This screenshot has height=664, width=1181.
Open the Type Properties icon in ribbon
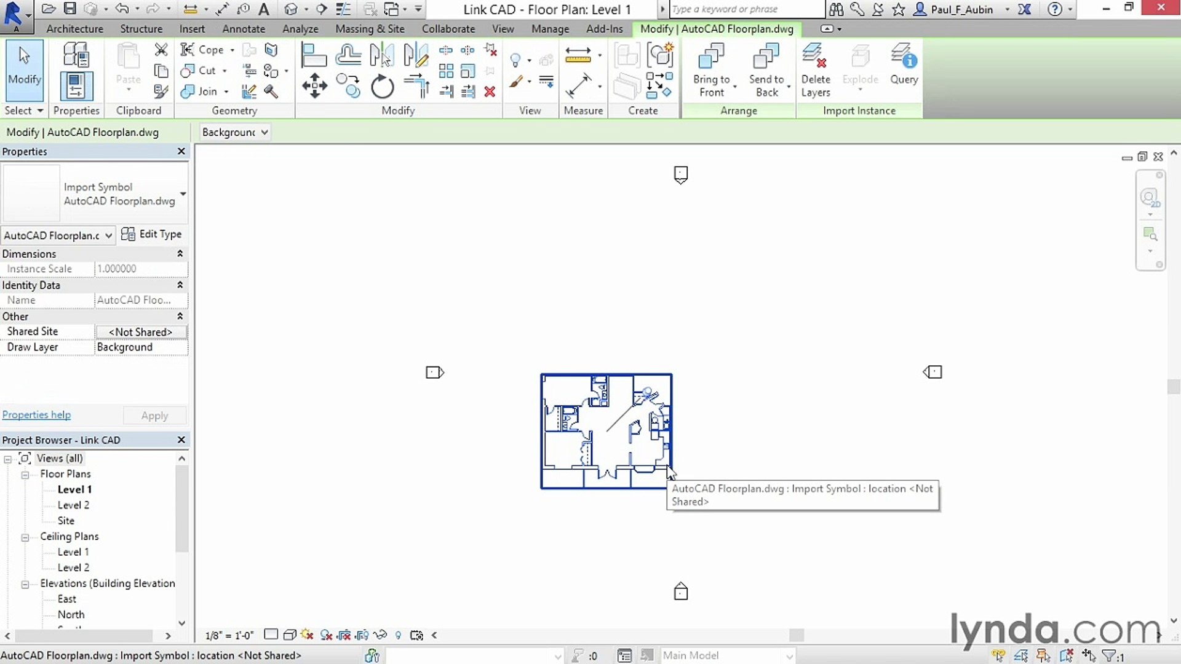[x=76, y=55]
